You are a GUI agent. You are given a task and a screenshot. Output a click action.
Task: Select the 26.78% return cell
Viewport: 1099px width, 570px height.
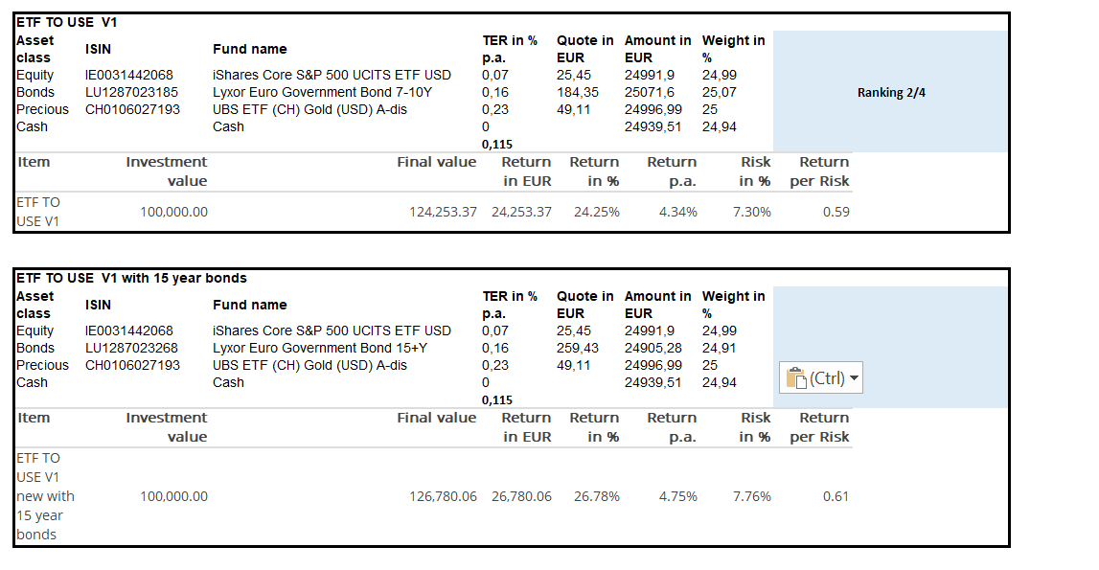pos(596,496)
